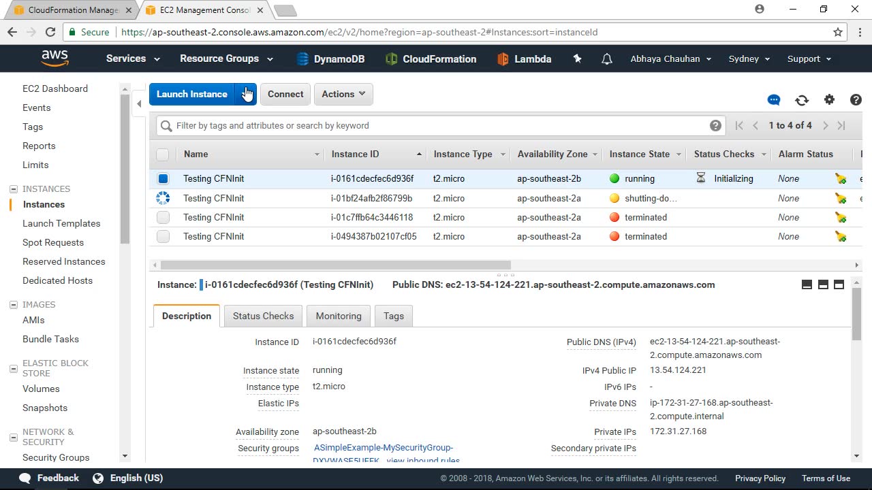Click the search filter help icon
Screen dimensions: 872x490
click(715, 125)
